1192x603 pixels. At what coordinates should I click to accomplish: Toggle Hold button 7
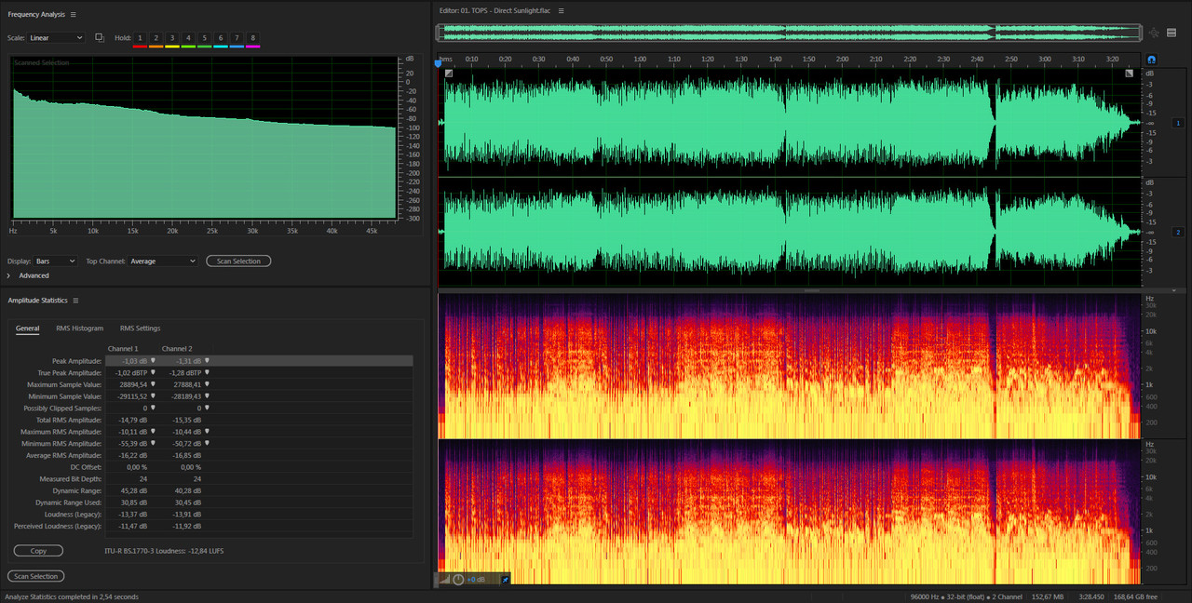[x=237, y=37]
